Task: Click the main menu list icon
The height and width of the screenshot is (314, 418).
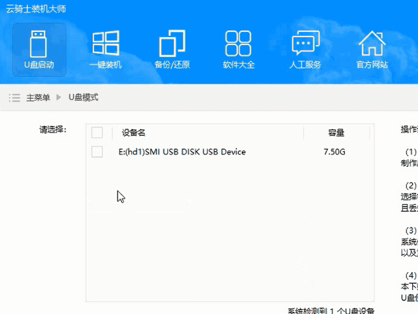Action: (14, 97)
